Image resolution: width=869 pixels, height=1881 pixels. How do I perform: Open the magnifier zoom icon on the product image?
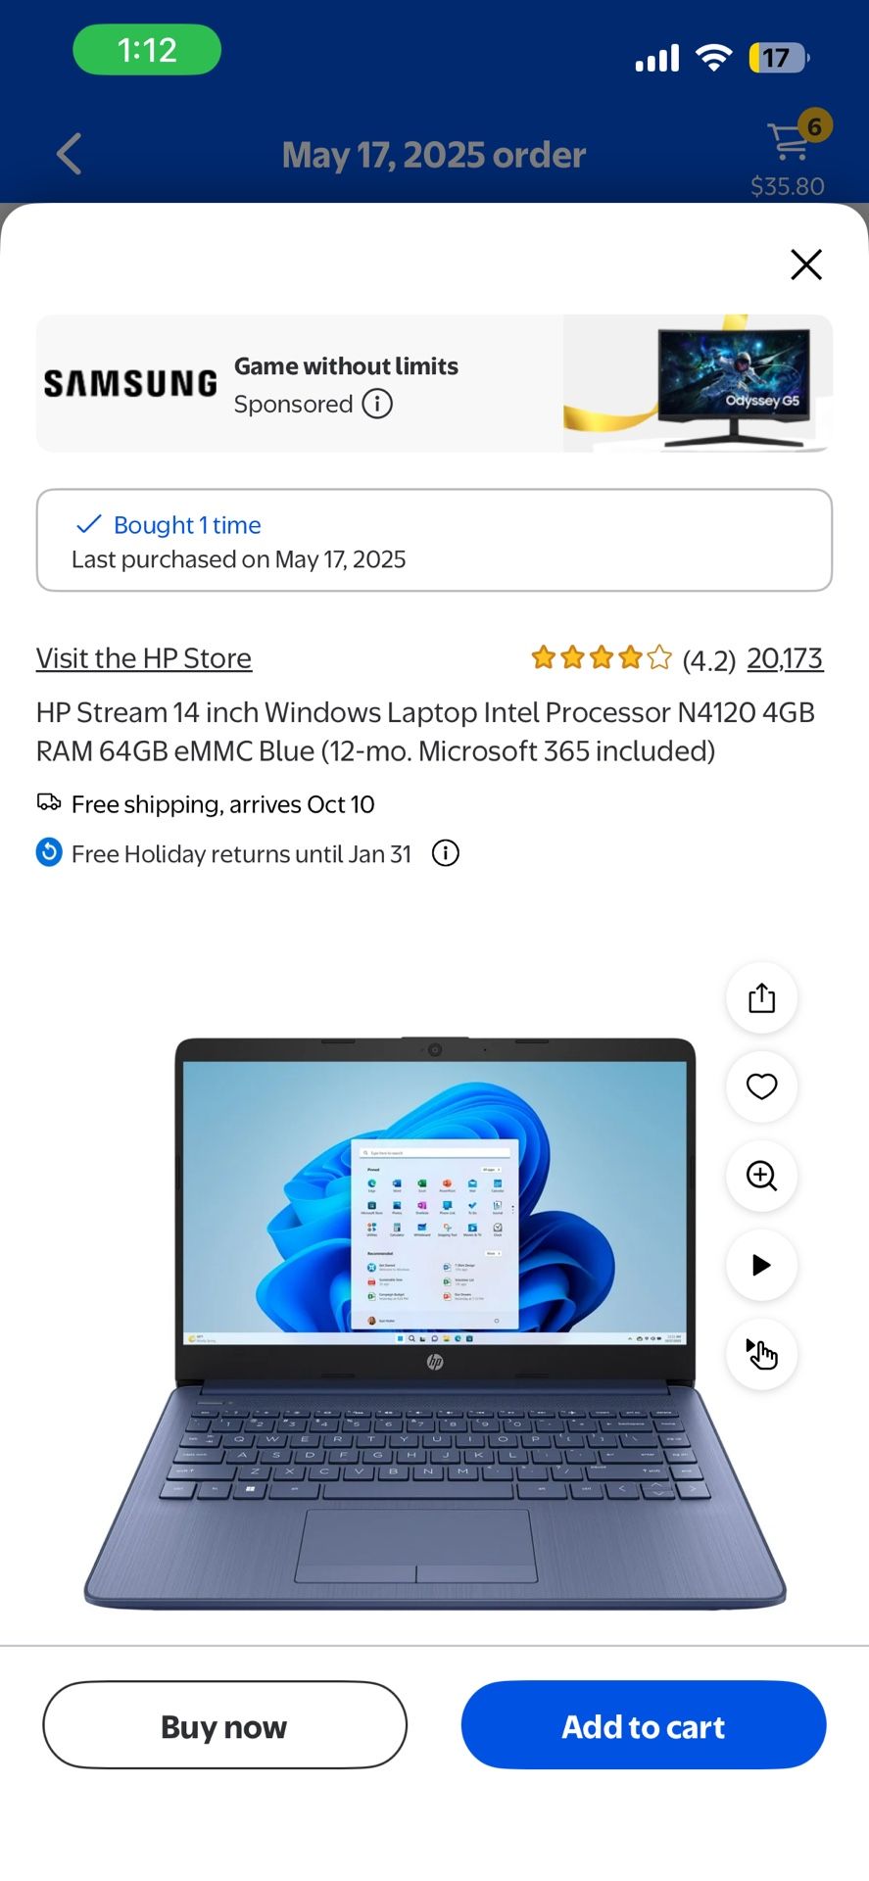(x=761, y=1176)
